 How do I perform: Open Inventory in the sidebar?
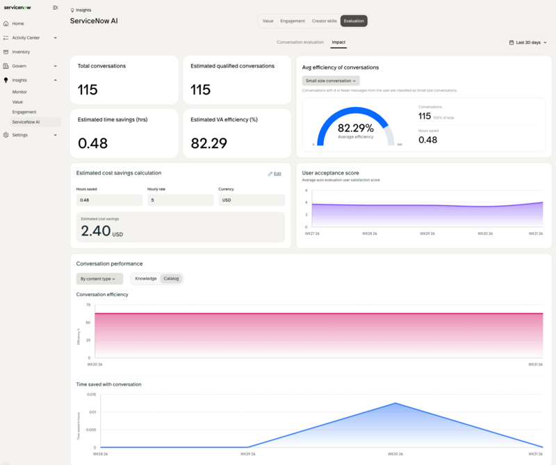pos(21,52)
